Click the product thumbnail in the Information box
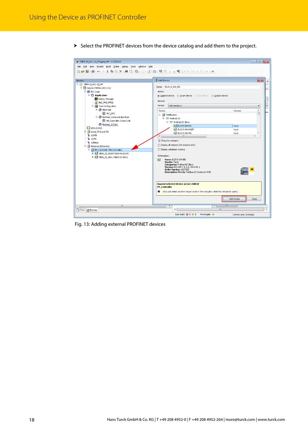This screenshot has width=308, height=436. [x=244, y=171]
